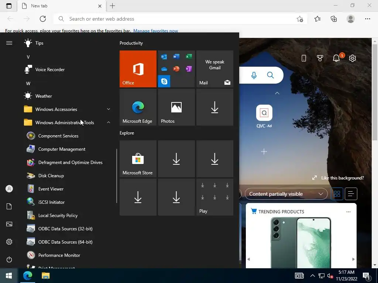The width and height of the screenshot is (378, 283).
Task: Click the Edge address bar
Action: pos(180,19)
